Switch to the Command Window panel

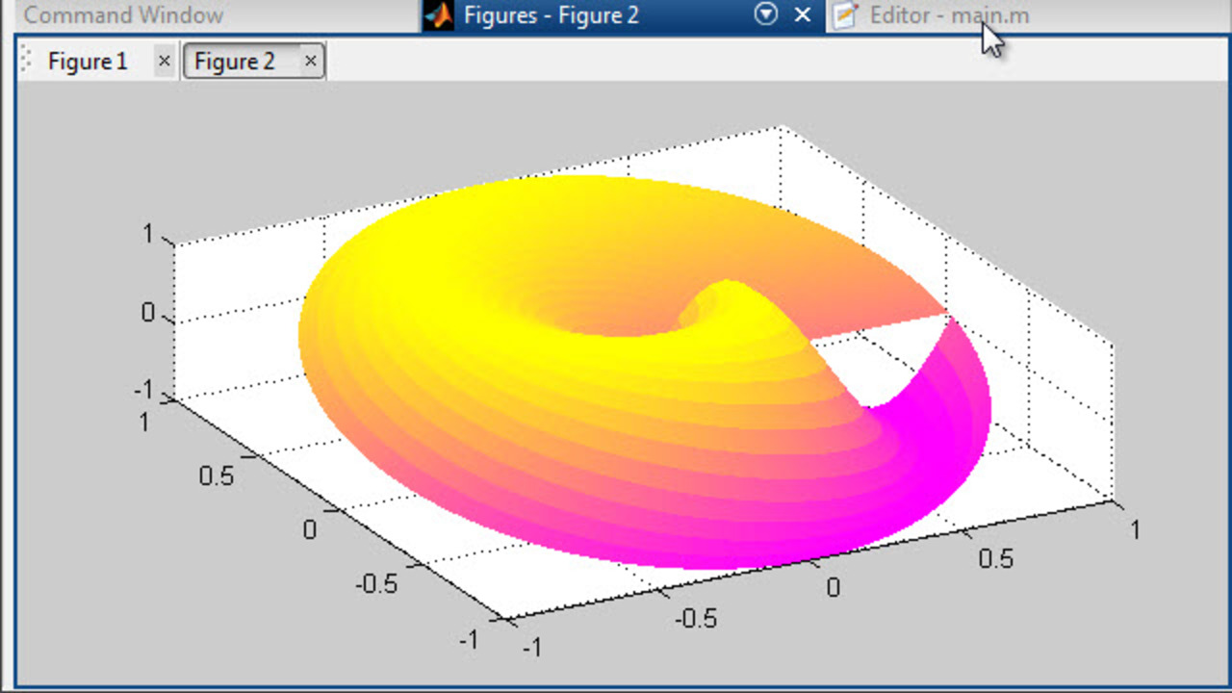(123, 15)
